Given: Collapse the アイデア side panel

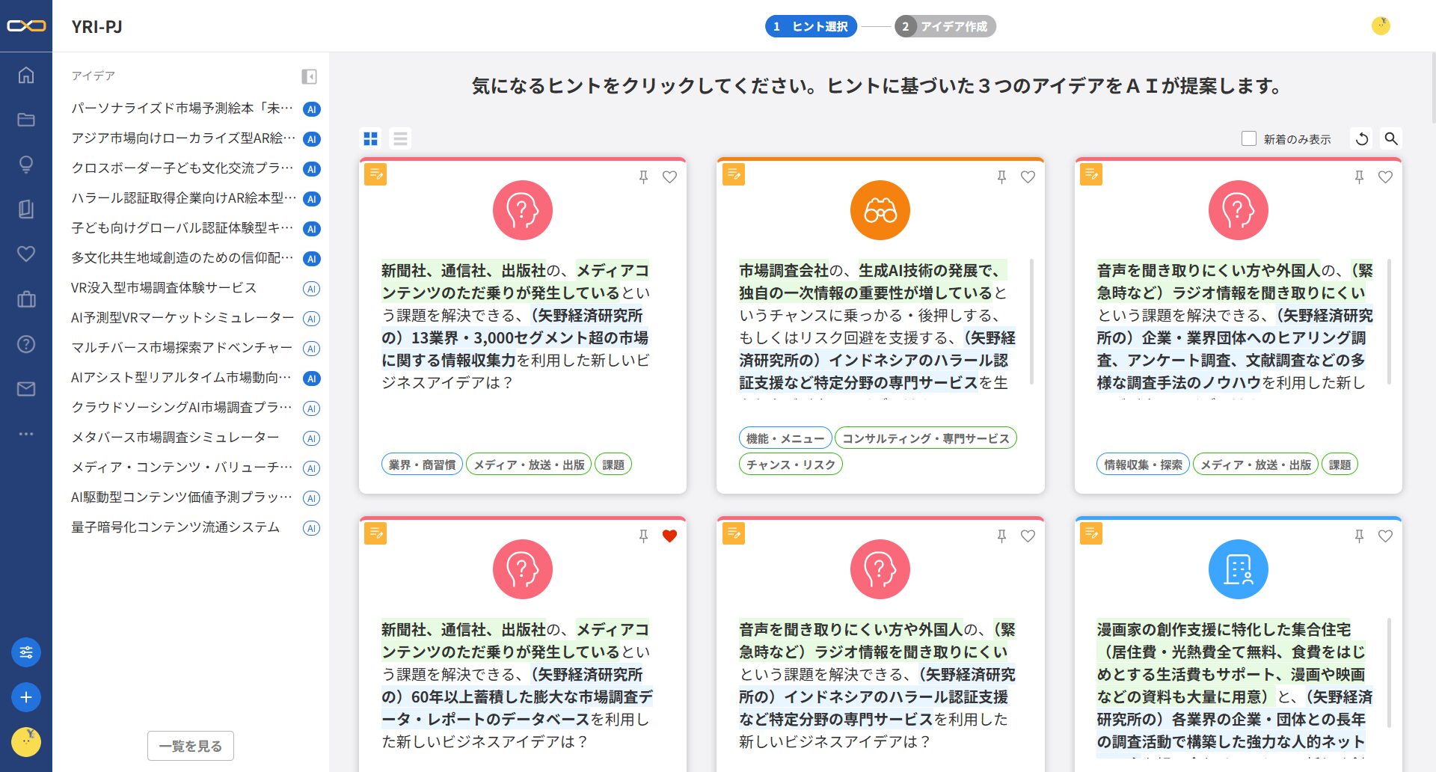Looking at the screenshot, I should 309,76.
